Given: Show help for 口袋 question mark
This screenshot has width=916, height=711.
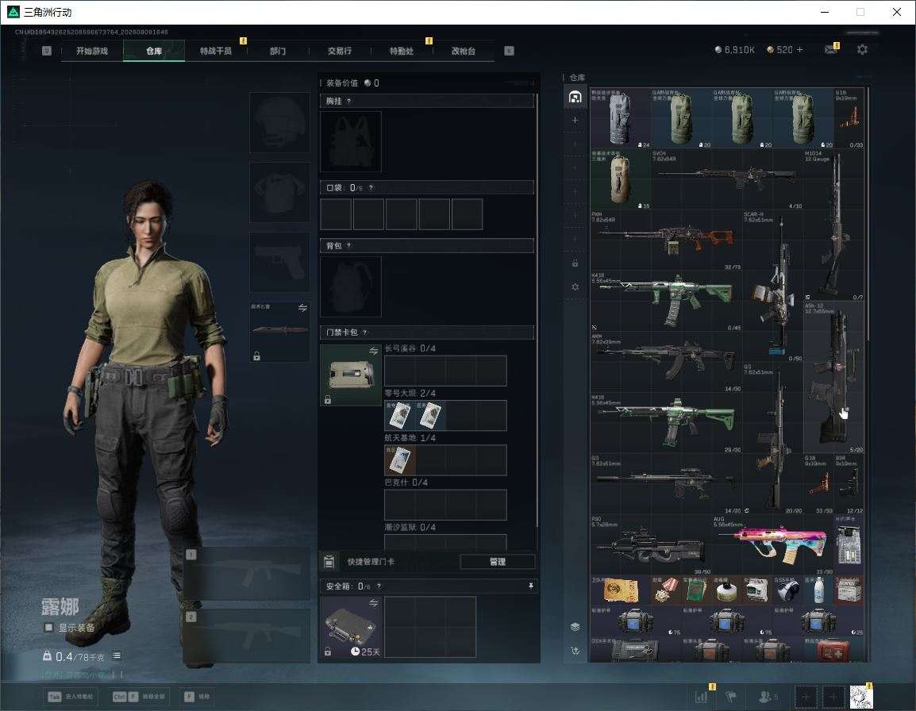Looking at the screenshot, I should (371, 187).
